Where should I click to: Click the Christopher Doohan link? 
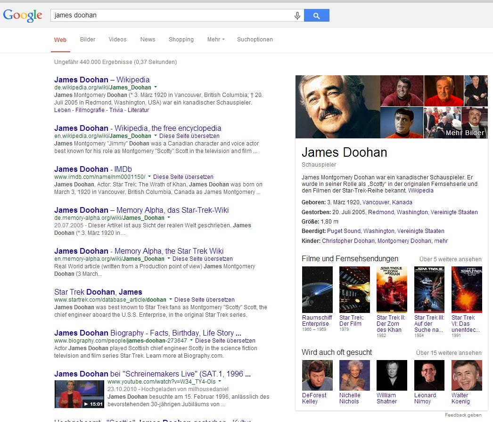pyautogui.click(x=348, y=241)
